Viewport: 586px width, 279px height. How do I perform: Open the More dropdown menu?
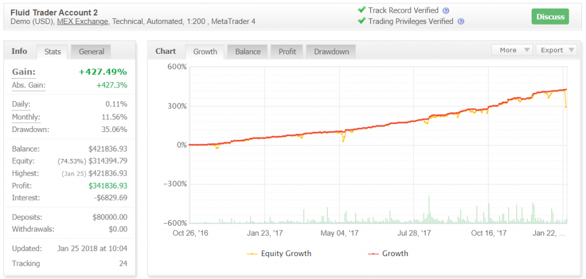tap(512, 50)
